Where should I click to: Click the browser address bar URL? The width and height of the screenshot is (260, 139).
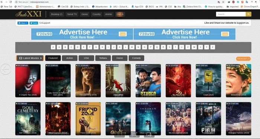point(39,2)
